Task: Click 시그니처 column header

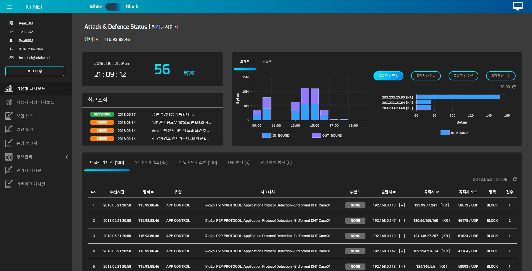Action: 268,192
